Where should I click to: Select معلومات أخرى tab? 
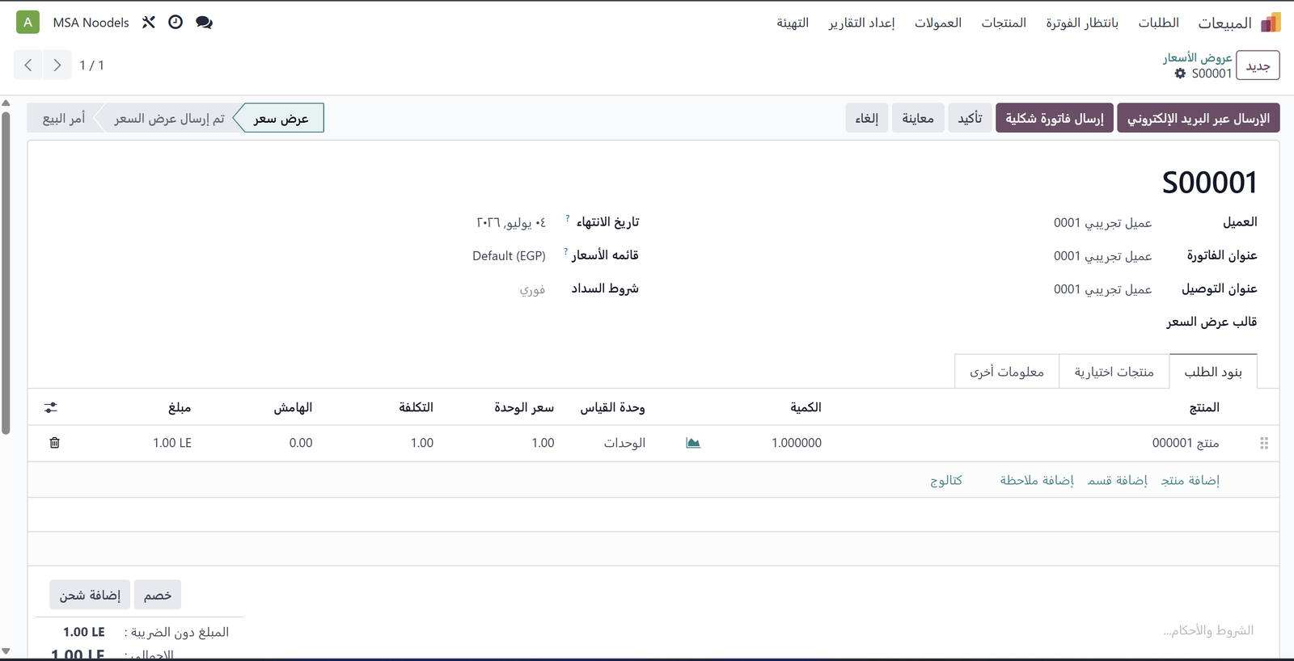(x=1007, y=372)
